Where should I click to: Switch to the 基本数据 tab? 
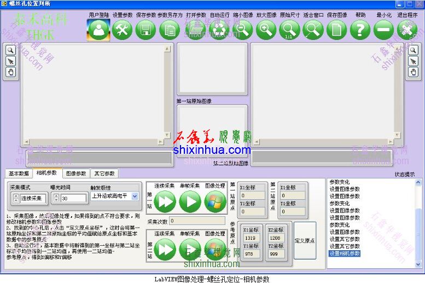[x=19, y=174]
